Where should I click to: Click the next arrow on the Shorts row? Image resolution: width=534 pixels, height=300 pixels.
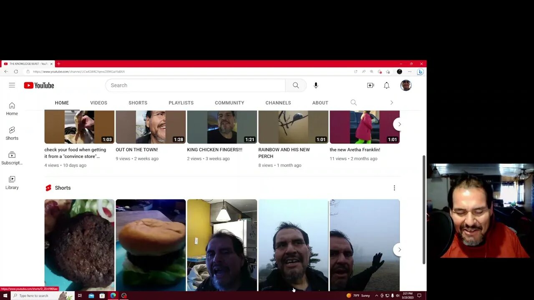[x=399, y=250]
